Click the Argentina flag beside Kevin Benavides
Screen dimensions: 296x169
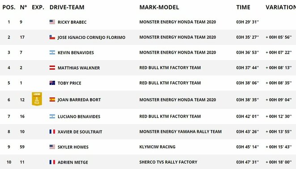tap(52, 52)
